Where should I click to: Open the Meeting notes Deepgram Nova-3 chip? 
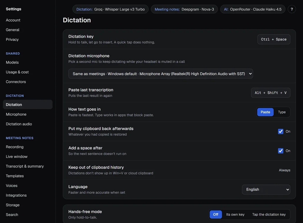point(184,9)
